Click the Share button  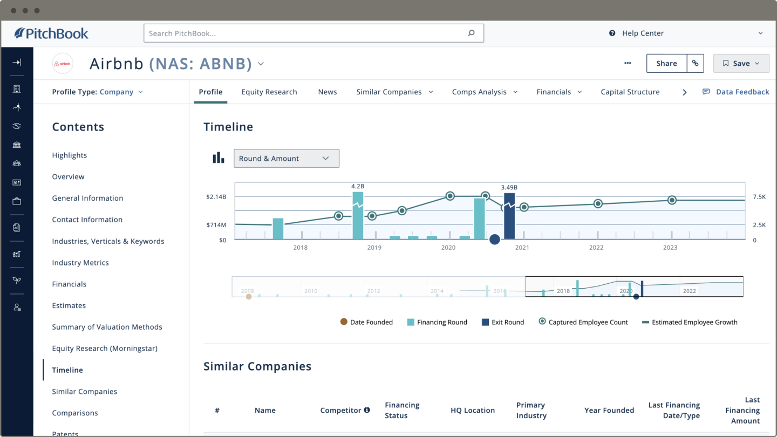667,63
